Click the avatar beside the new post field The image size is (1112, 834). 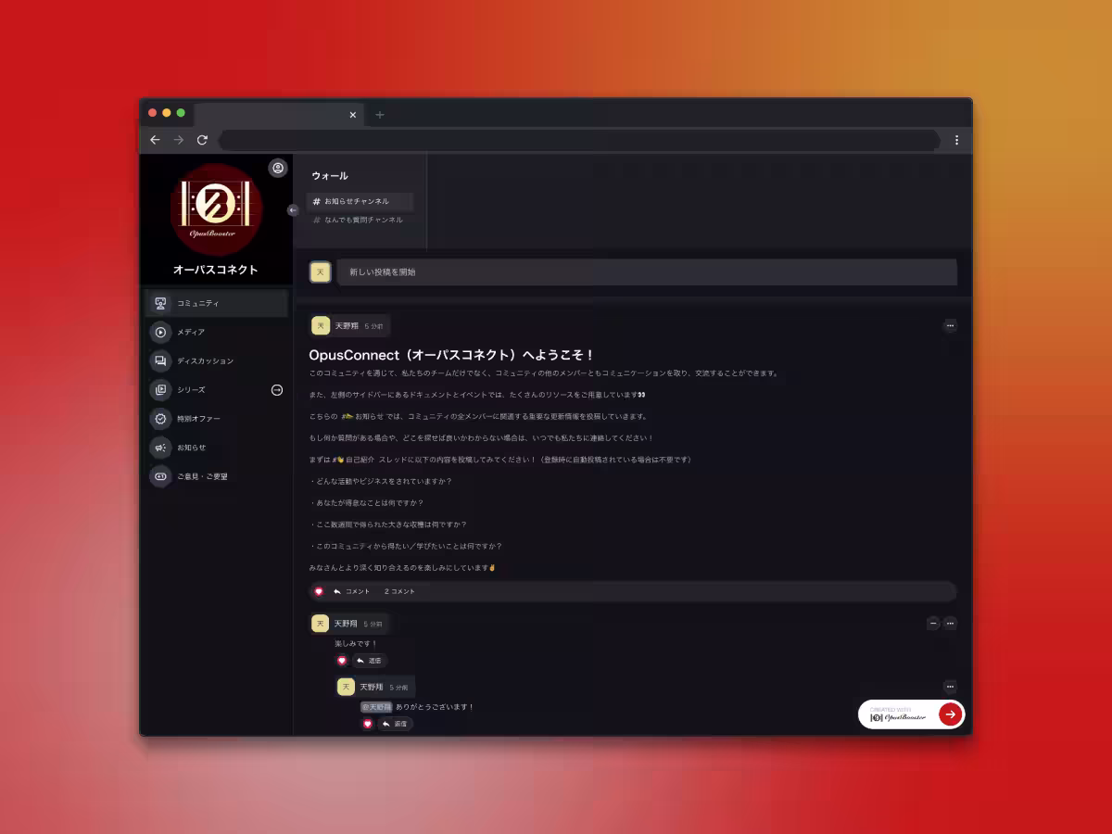click(321, 272)
